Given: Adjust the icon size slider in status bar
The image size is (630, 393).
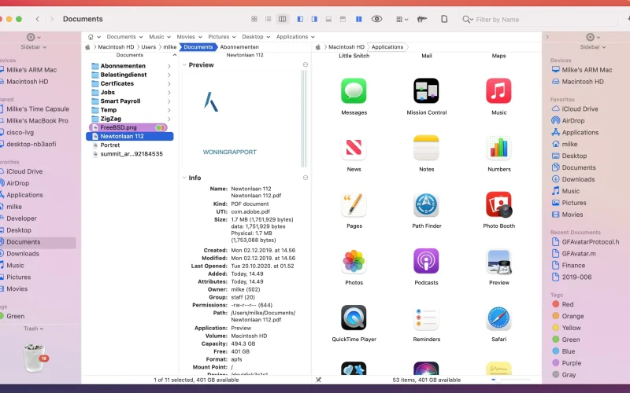Looking at the screenshot, I should pyautogui.click(x=511, y=380).
